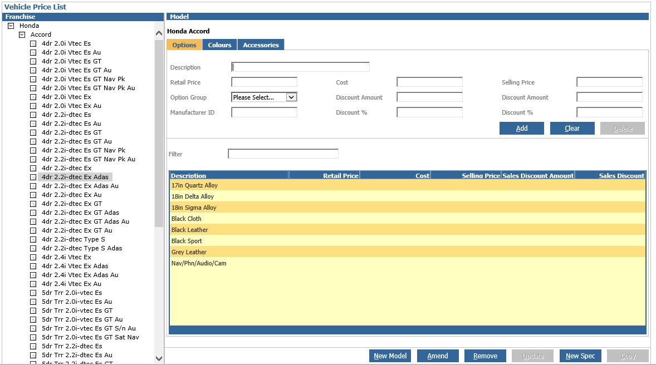
Task: Focus the Discount Amount field under Cost
Action: click(x=430, y=97)
